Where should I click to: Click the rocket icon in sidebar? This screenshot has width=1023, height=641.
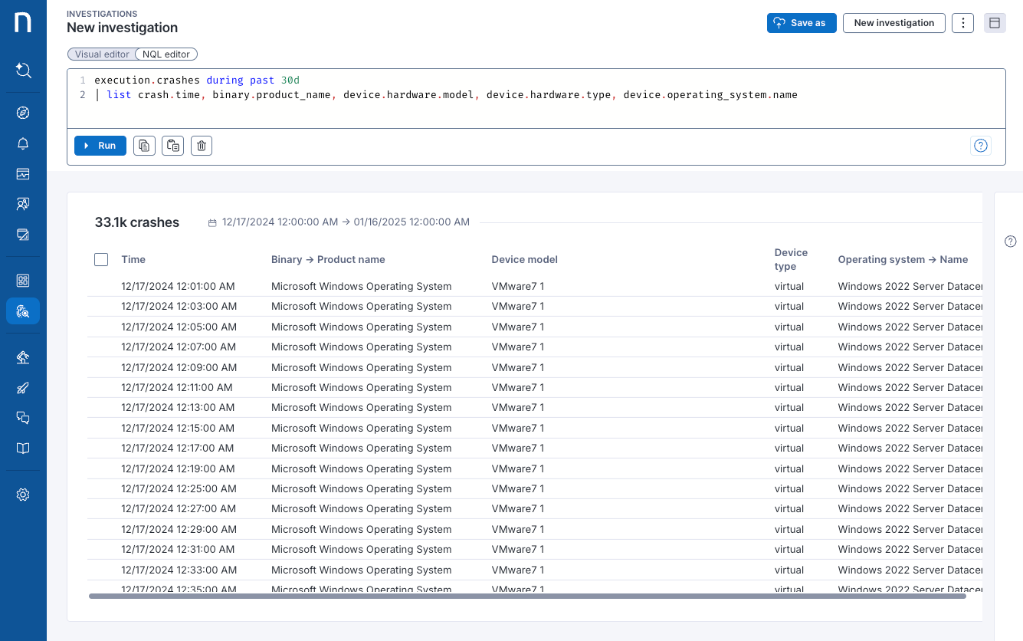coord(23,388)
